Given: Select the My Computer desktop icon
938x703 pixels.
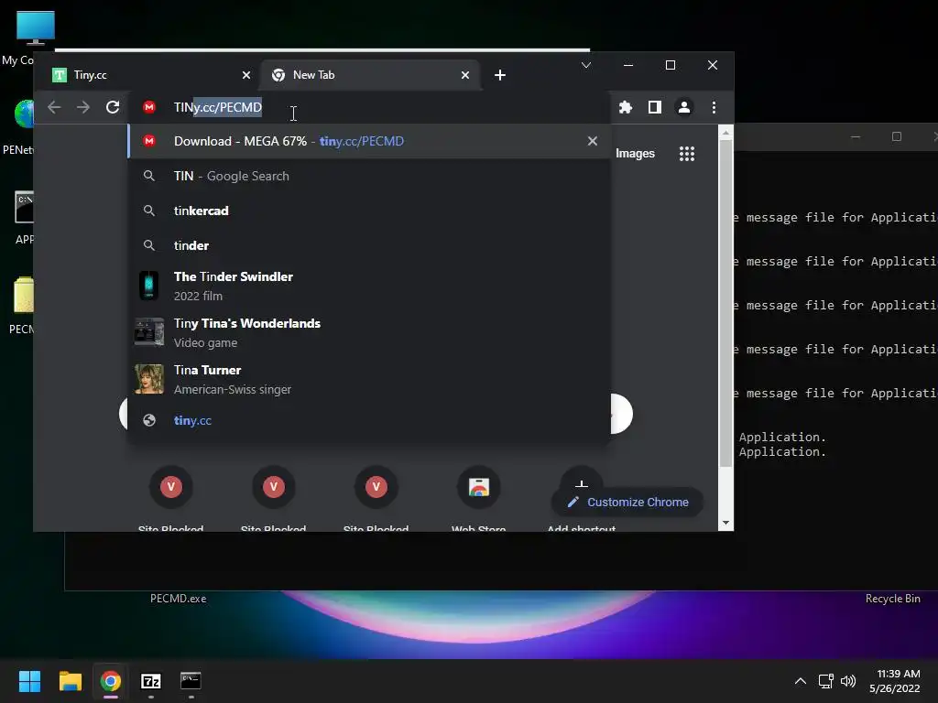Looking at the screenshot, I should click(36, 27).
